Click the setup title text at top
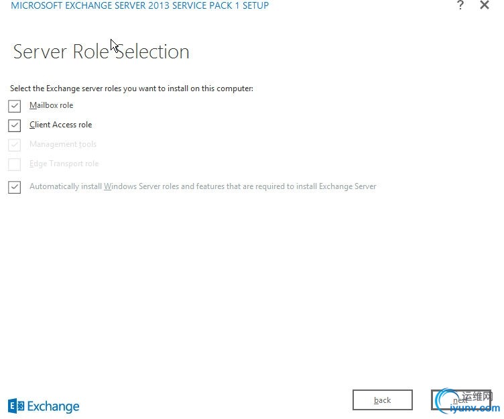504x419 pixels. coord(140,5)
